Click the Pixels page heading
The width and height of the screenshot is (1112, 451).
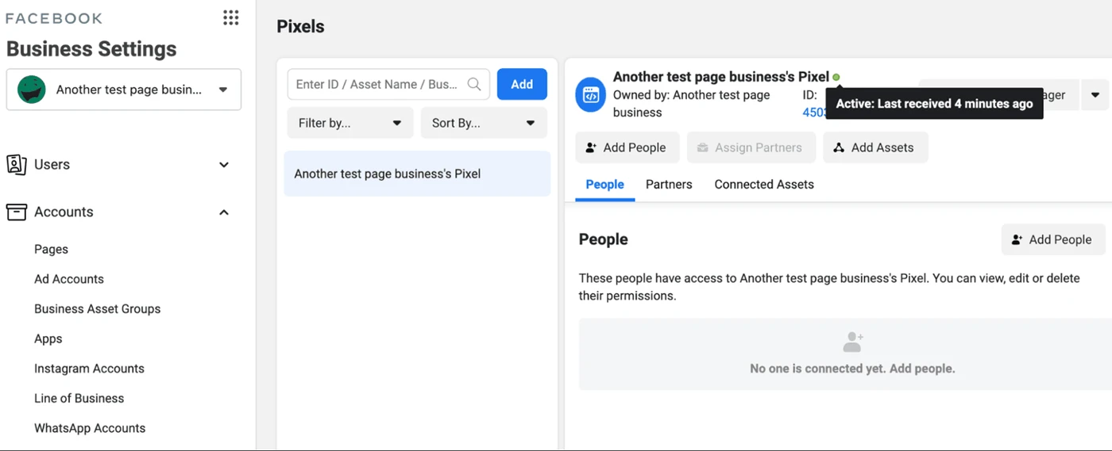point(300,26)
